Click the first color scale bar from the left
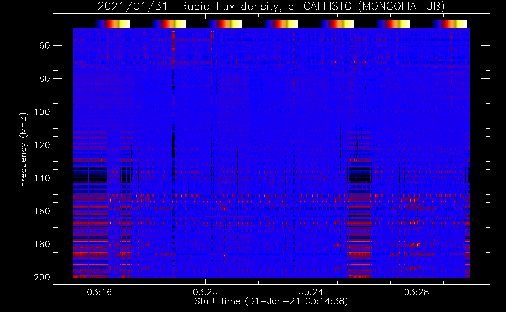Screen dimensions: 506x312 tap(113, 24)
